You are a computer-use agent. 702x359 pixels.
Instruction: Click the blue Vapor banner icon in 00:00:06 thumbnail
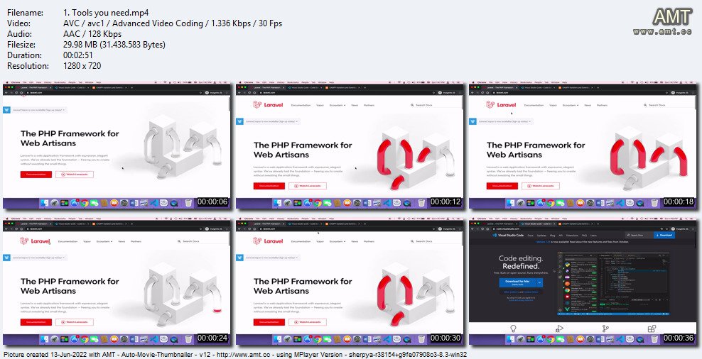click(x=6, y=109)
